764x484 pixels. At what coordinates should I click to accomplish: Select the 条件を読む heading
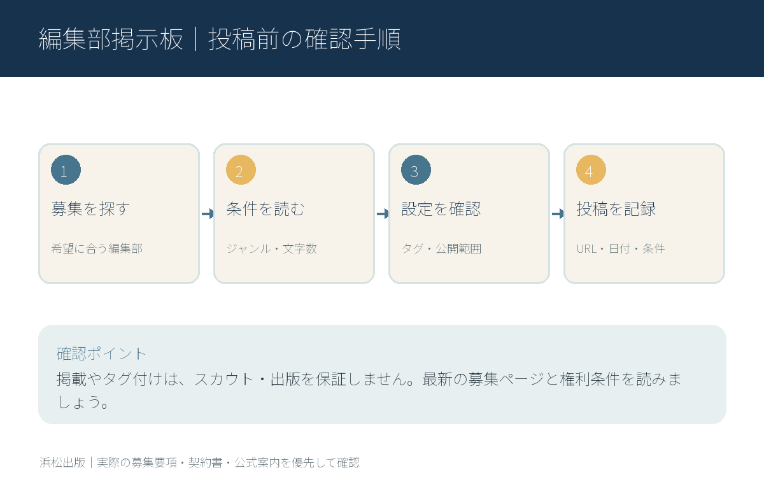tap(265, 209)
